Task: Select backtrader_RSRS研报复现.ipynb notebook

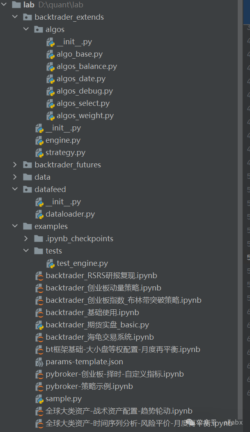Action: [101, 276]
